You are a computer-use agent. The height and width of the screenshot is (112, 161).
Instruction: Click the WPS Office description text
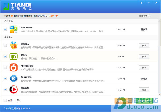click(x=63, y=31)
